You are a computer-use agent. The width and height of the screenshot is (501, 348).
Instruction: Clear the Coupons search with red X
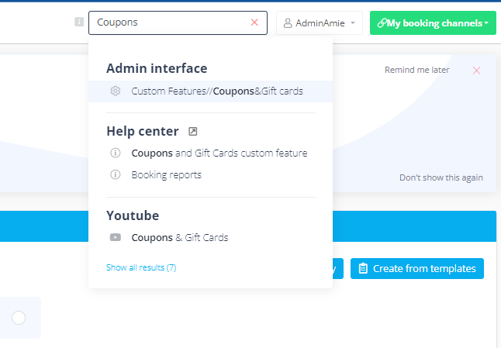(x=254, y=22)
